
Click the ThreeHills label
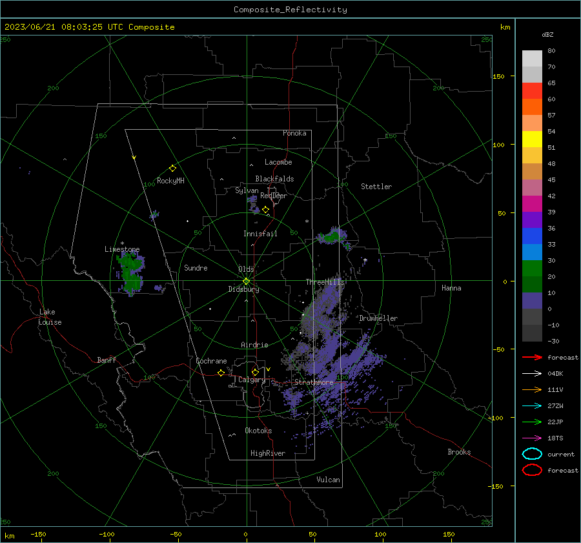[x=325, y=282]
